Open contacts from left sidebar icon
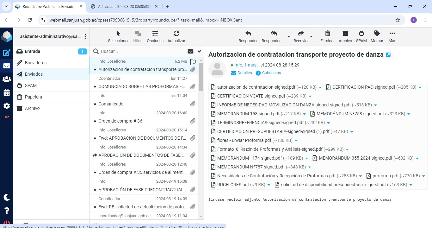Image resolution: width=432 pixels, height=228 pixels. click(x=7, y=79)
